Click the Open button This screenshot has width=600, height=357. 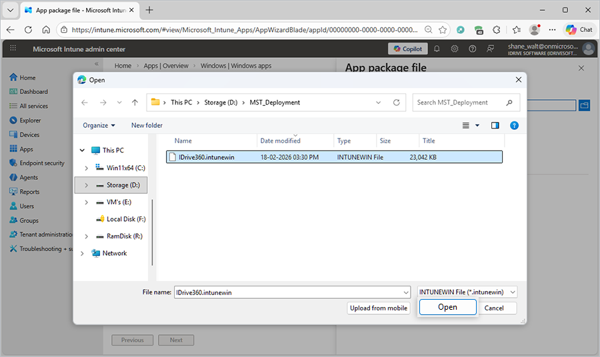447,307
